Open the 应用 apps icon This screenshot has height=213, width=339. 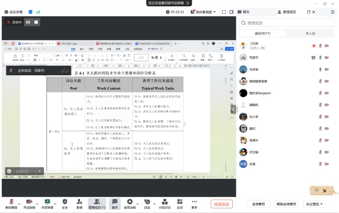(180, 201)
